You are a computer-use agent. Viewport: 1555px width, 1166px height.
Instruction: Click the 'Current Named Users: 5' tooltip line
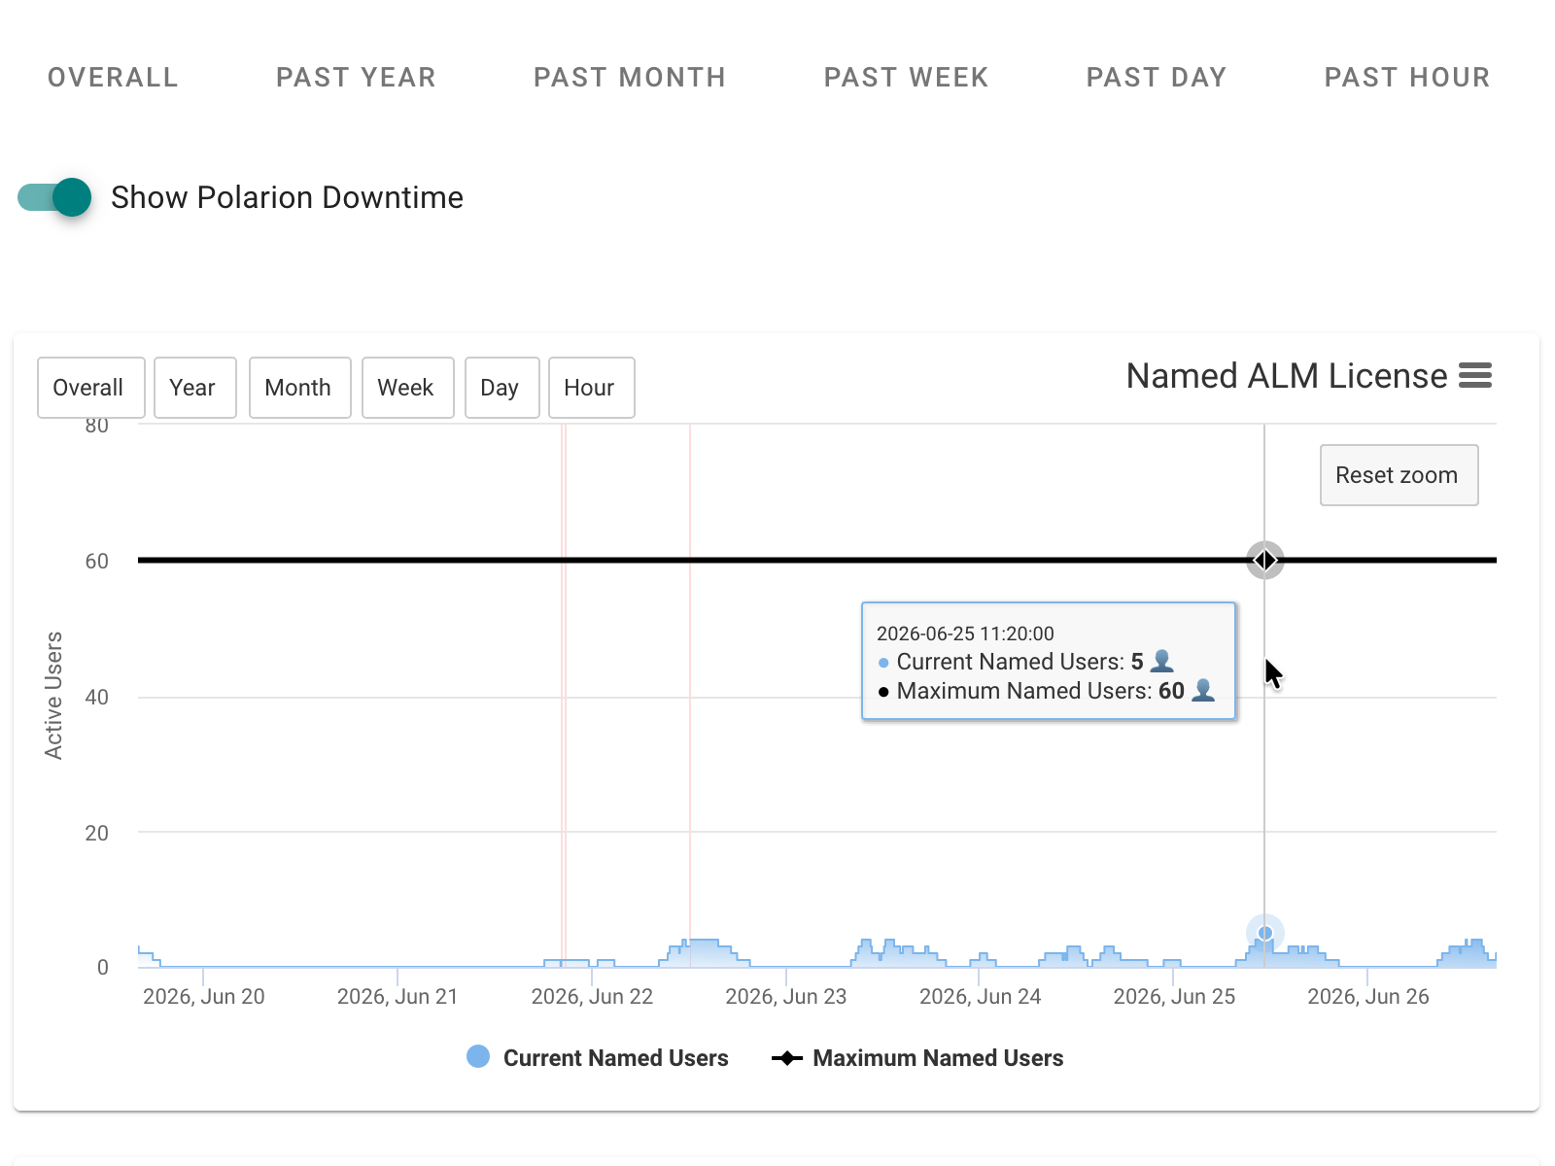click(x=1025, y=662)
